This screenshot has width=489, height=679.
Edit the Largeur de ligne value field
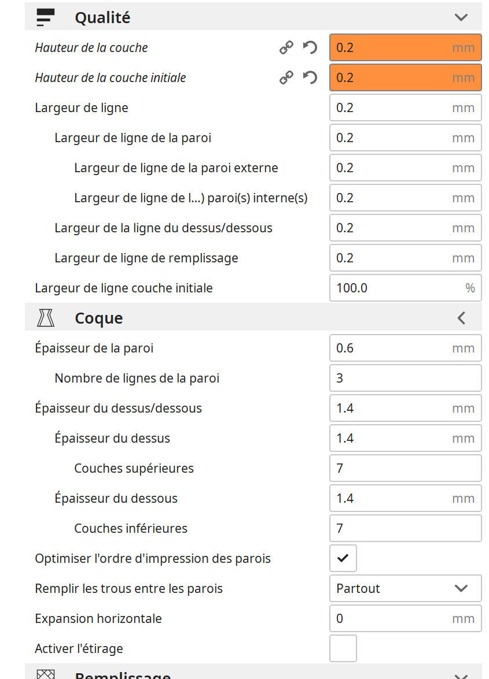[x=405, y=107]
